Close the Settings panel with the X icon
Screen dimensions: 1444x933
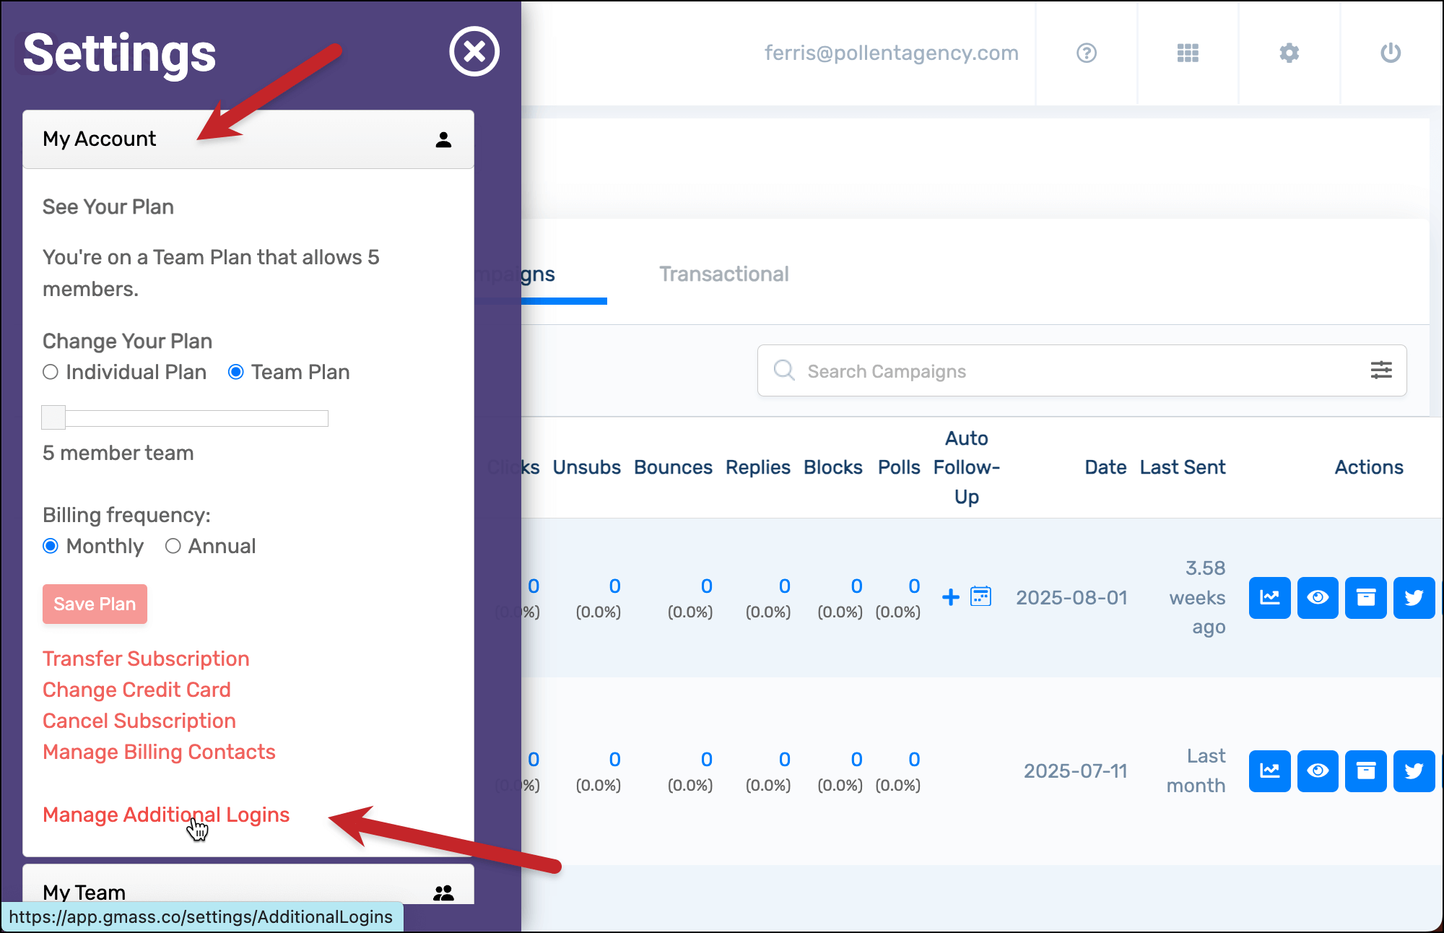tap(474, 52)
